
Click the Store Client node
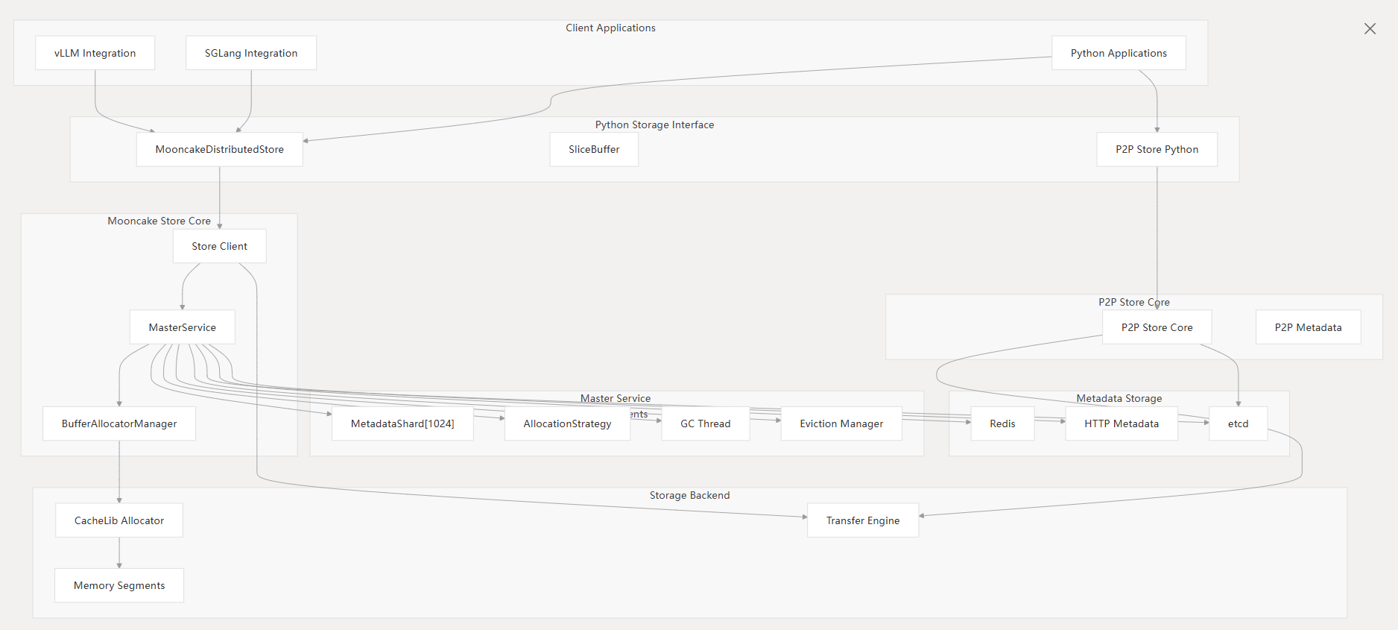[220, 246]
